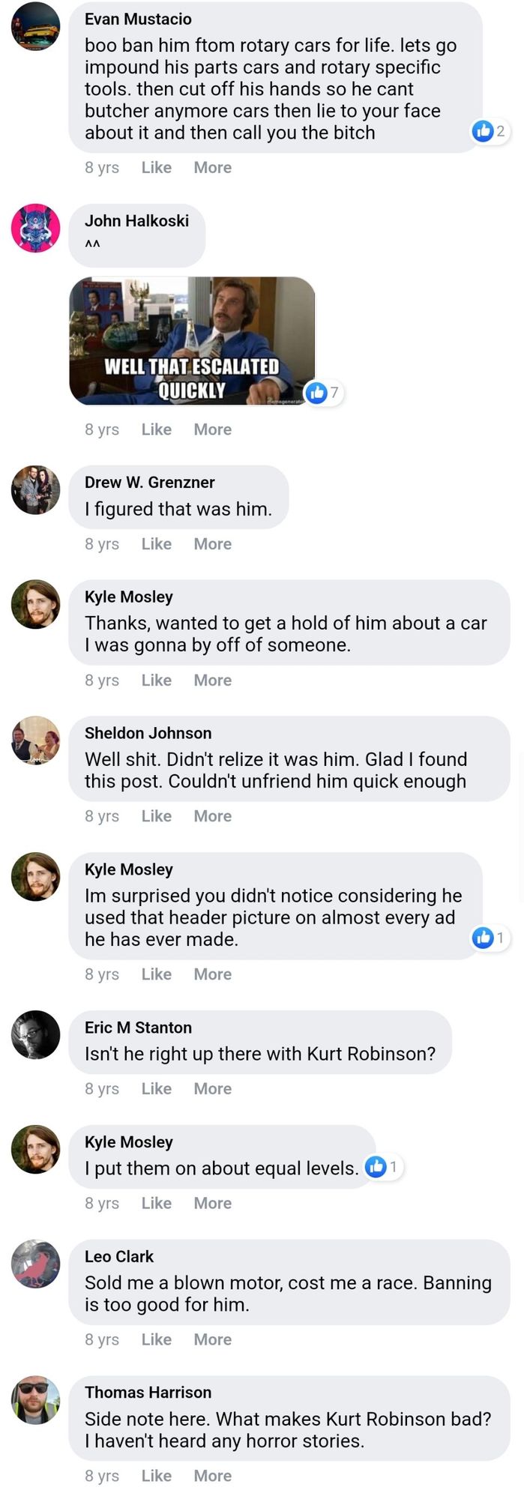This screenshot has height=1499, width=524.
Task: Open John Halkoski's avatar
Action: (x=35, y=228)
